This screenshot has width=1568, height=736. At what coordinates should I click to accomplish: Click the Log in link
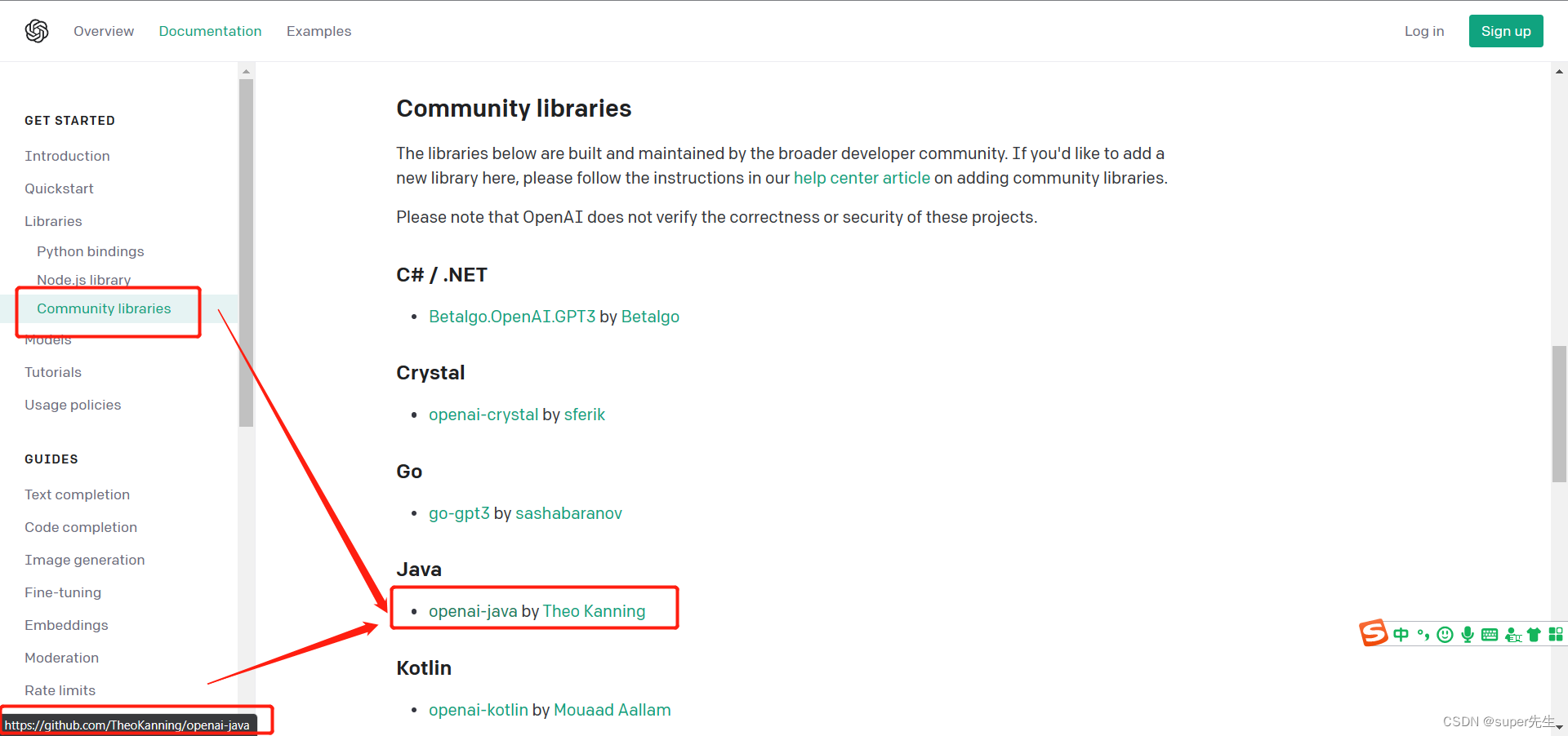[x=1424, y=31]
